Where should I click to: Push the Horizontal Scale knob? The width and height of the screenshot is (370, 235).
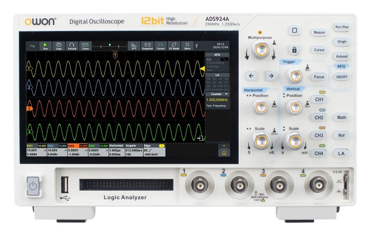point(261,141)
